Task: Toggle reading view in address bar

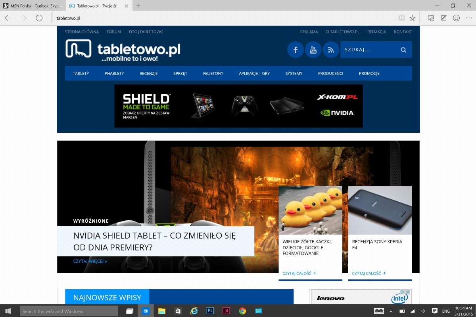Action: (x=402, y=18)
